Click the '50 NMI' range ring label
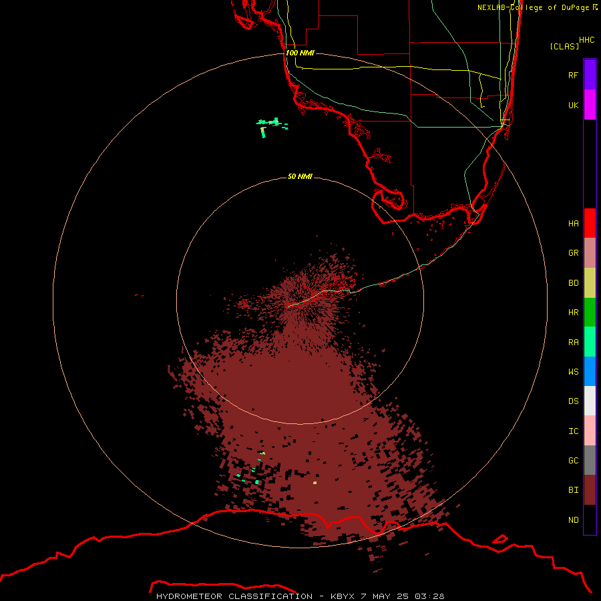601x601 pixels. point(300,176)
